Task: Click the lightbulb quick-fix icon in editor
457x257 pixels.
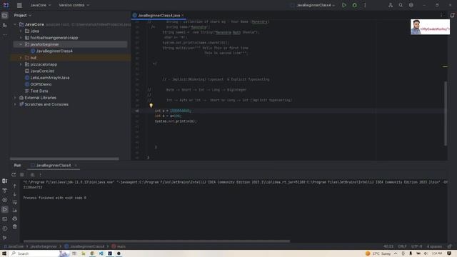Action: pyautogui.click(x=151, y=106)
